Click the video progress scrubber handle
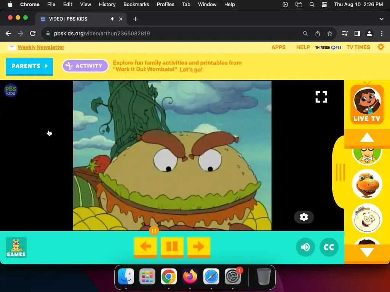This screenshot has height=292, width=390. click(154, 231)
